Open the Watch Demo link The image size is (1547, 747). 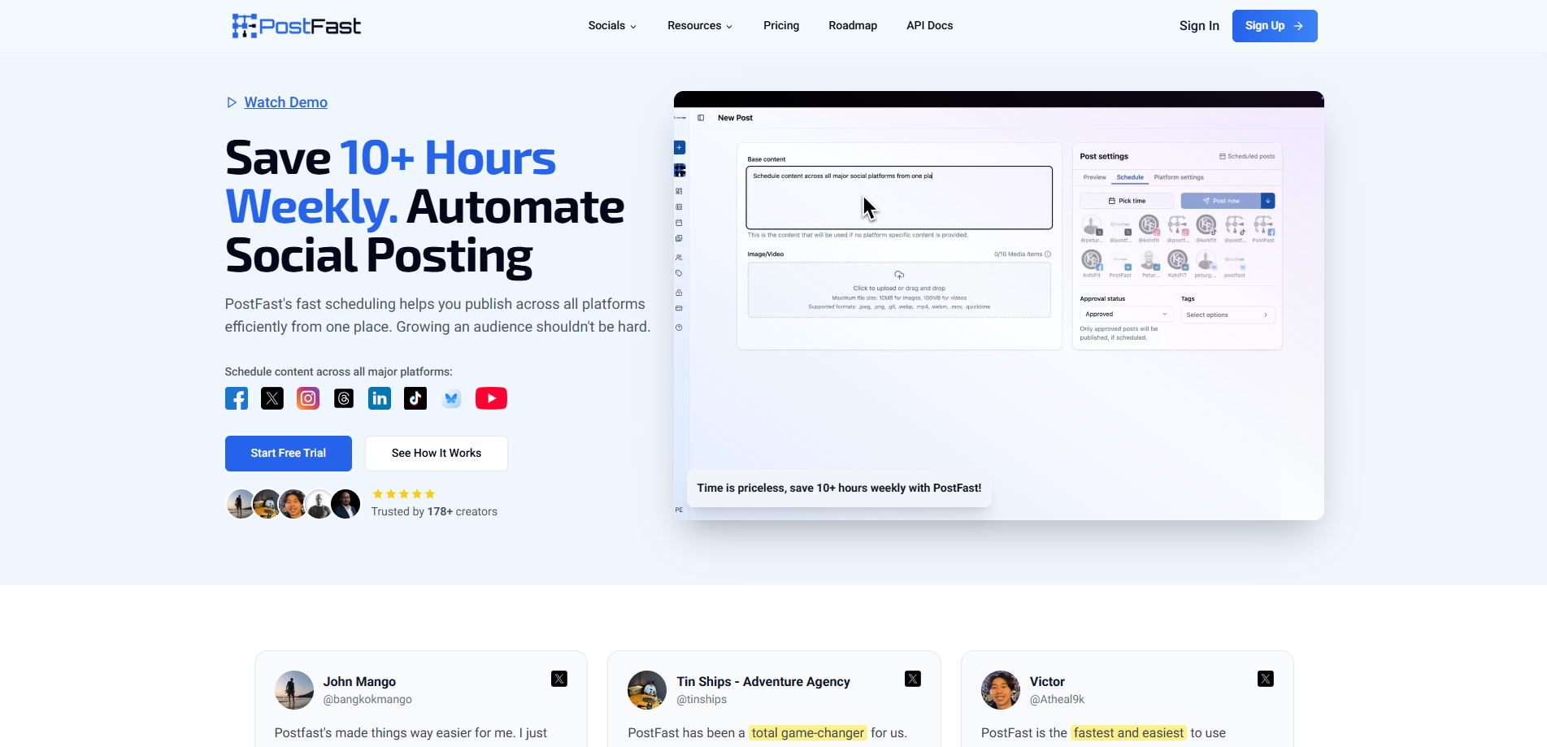[x=285, y=102]
